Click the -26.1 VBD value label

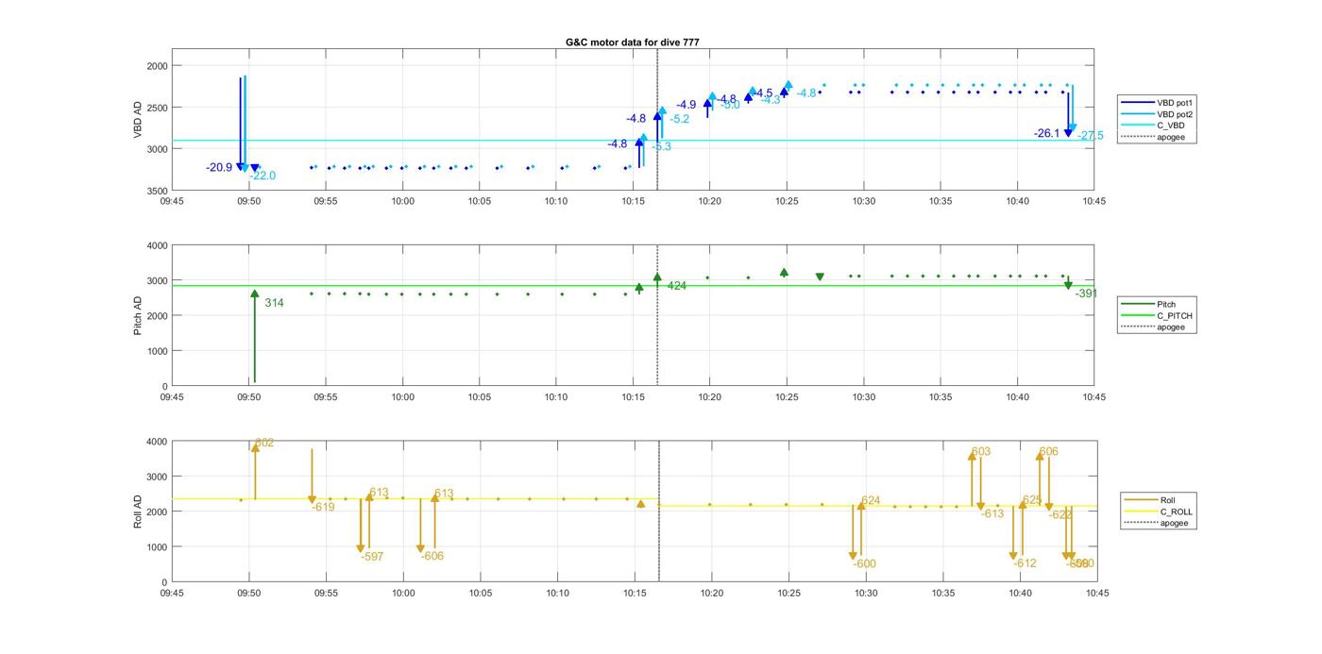[1047, 134]
